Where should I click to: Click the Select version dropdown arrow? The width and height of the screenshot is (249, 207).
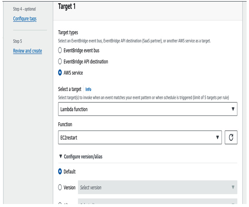[x=233, y=187]
